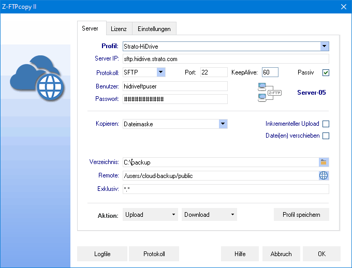Image resolution: width=352 pixels, height=268 pixels.
Task: Click the Server-05 label
Action: coord(312,93)
